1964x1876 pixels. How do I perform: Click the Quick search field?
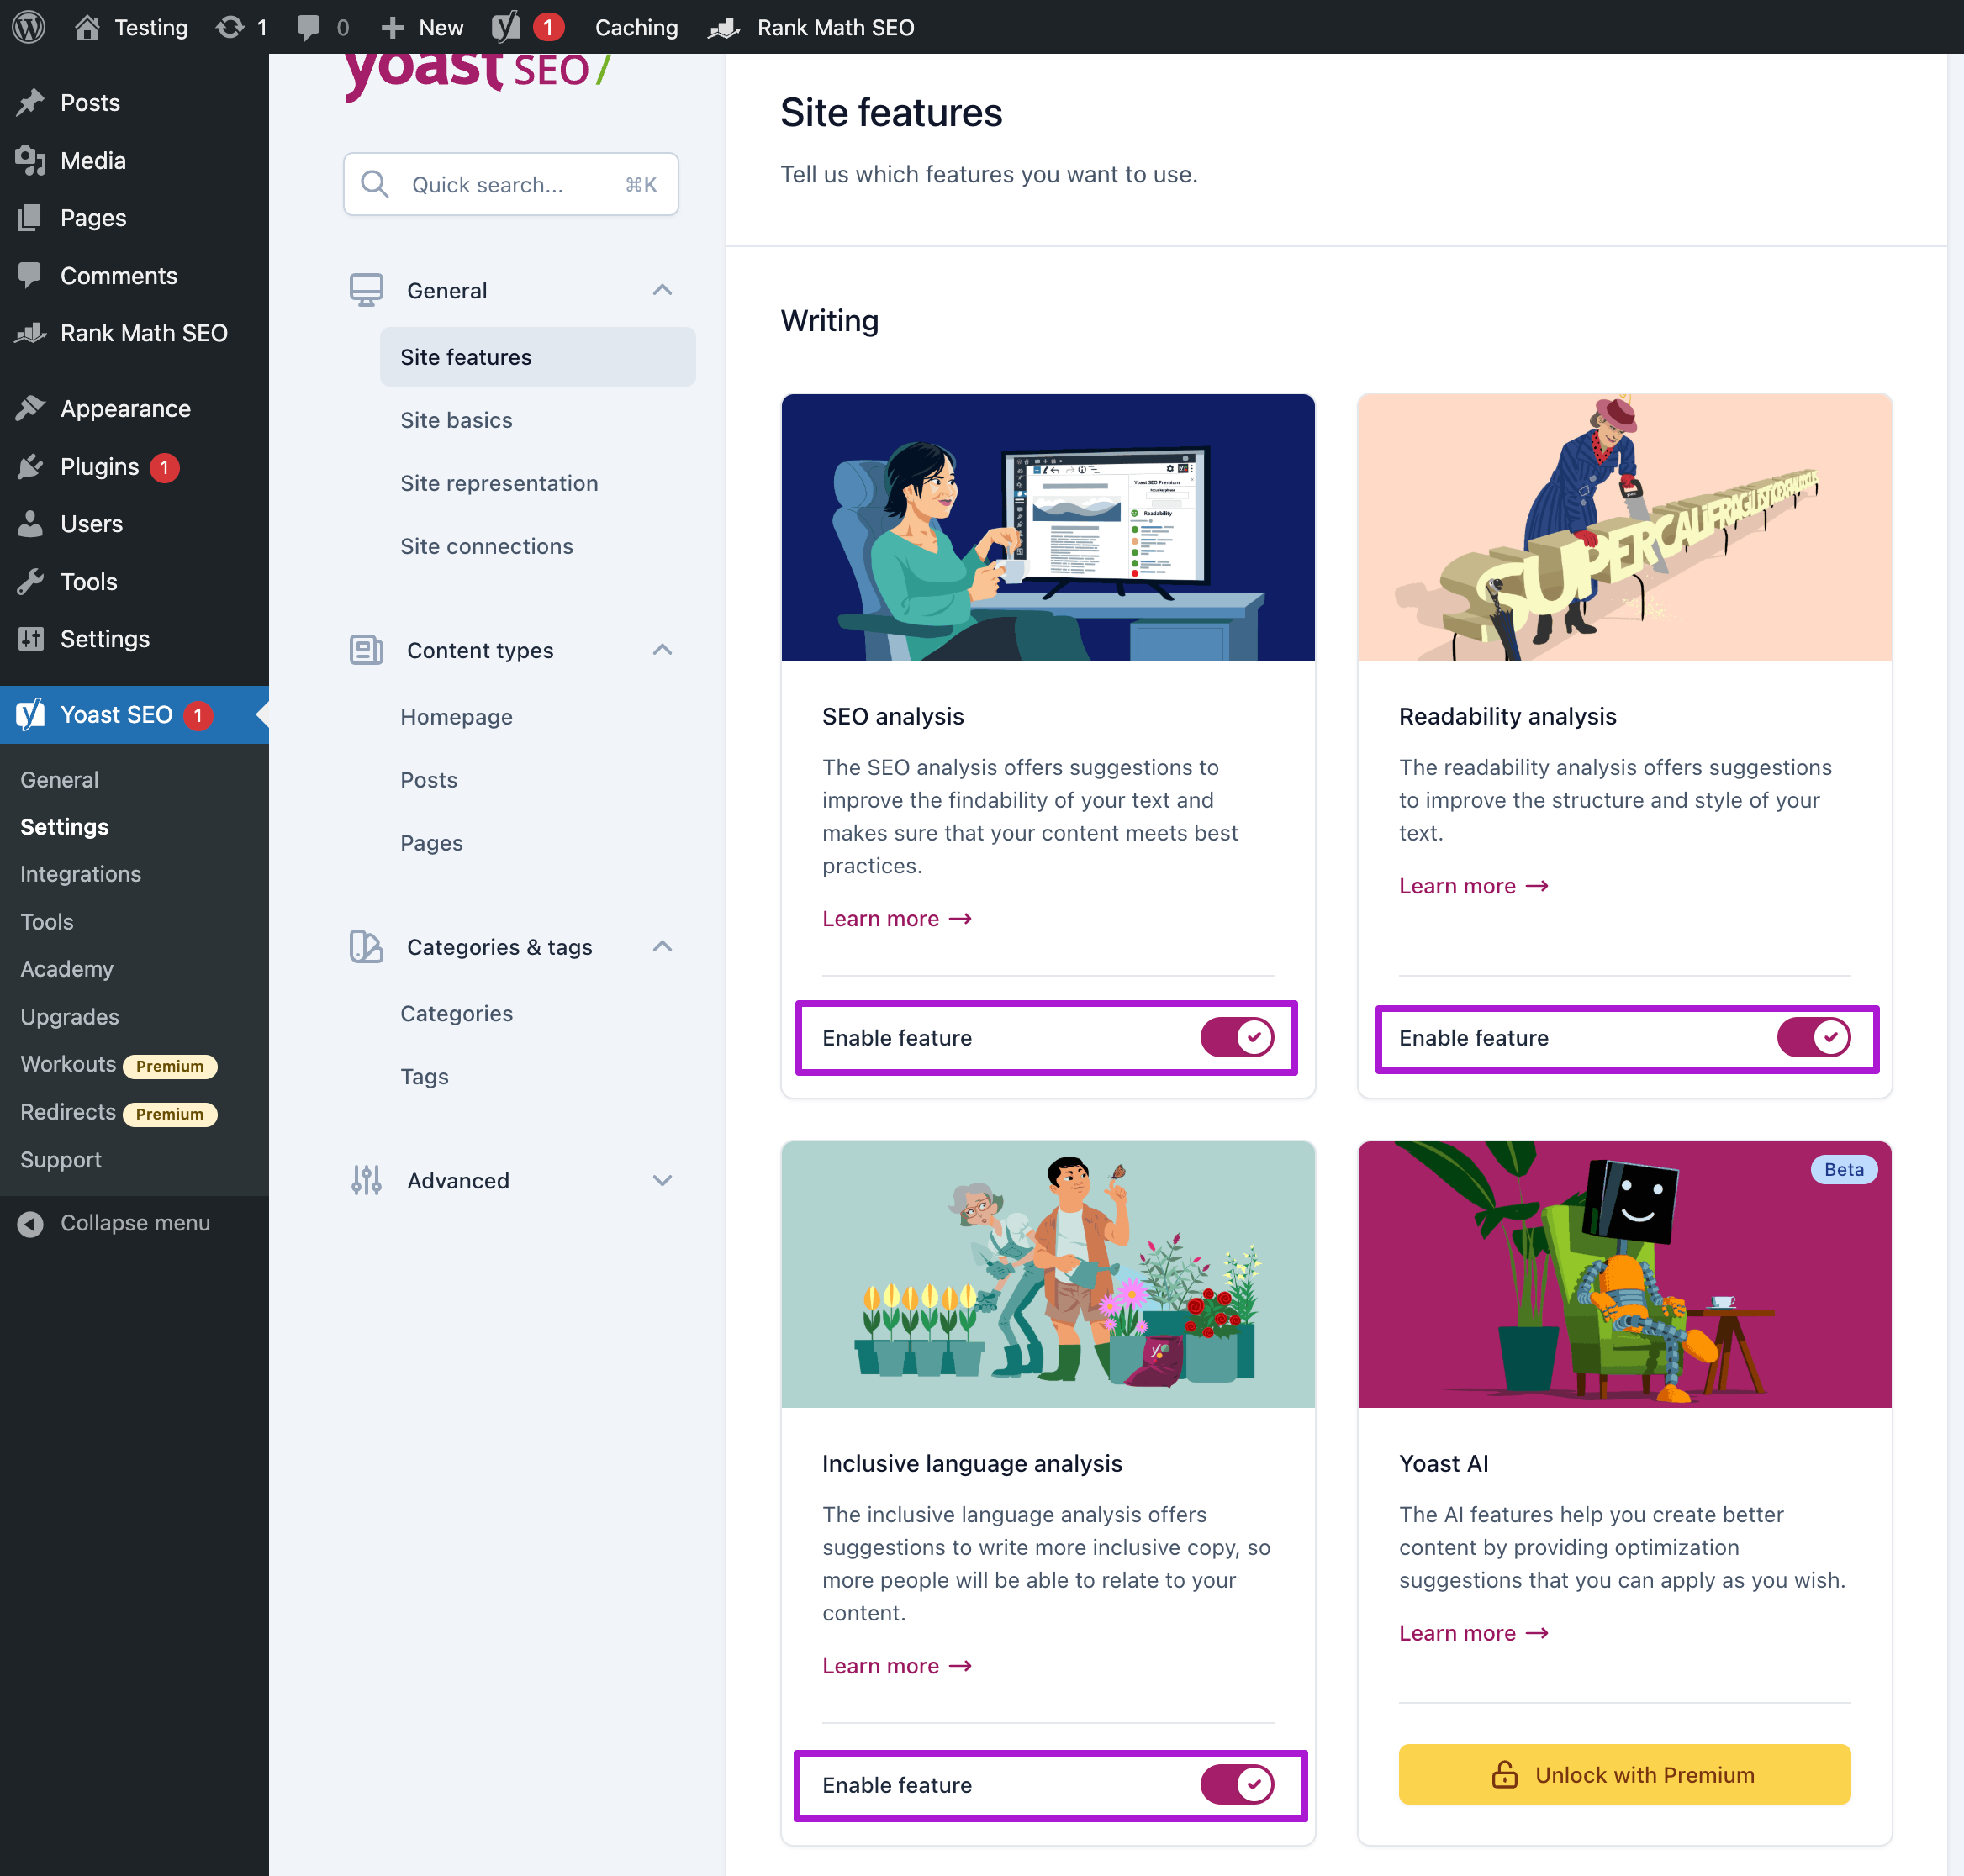point(510,184)
